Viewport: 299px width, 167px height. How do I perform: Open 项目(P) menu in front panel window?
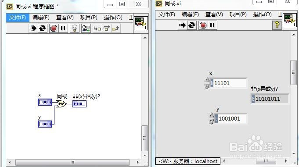point(238,14)
